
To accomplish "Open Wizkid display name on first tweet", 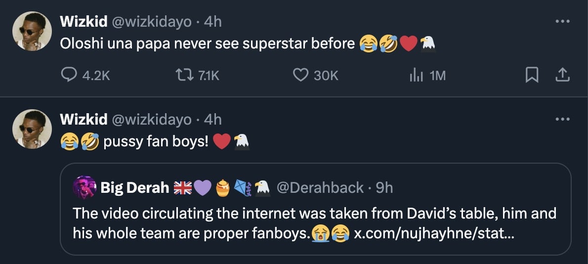I will point(84,21).
